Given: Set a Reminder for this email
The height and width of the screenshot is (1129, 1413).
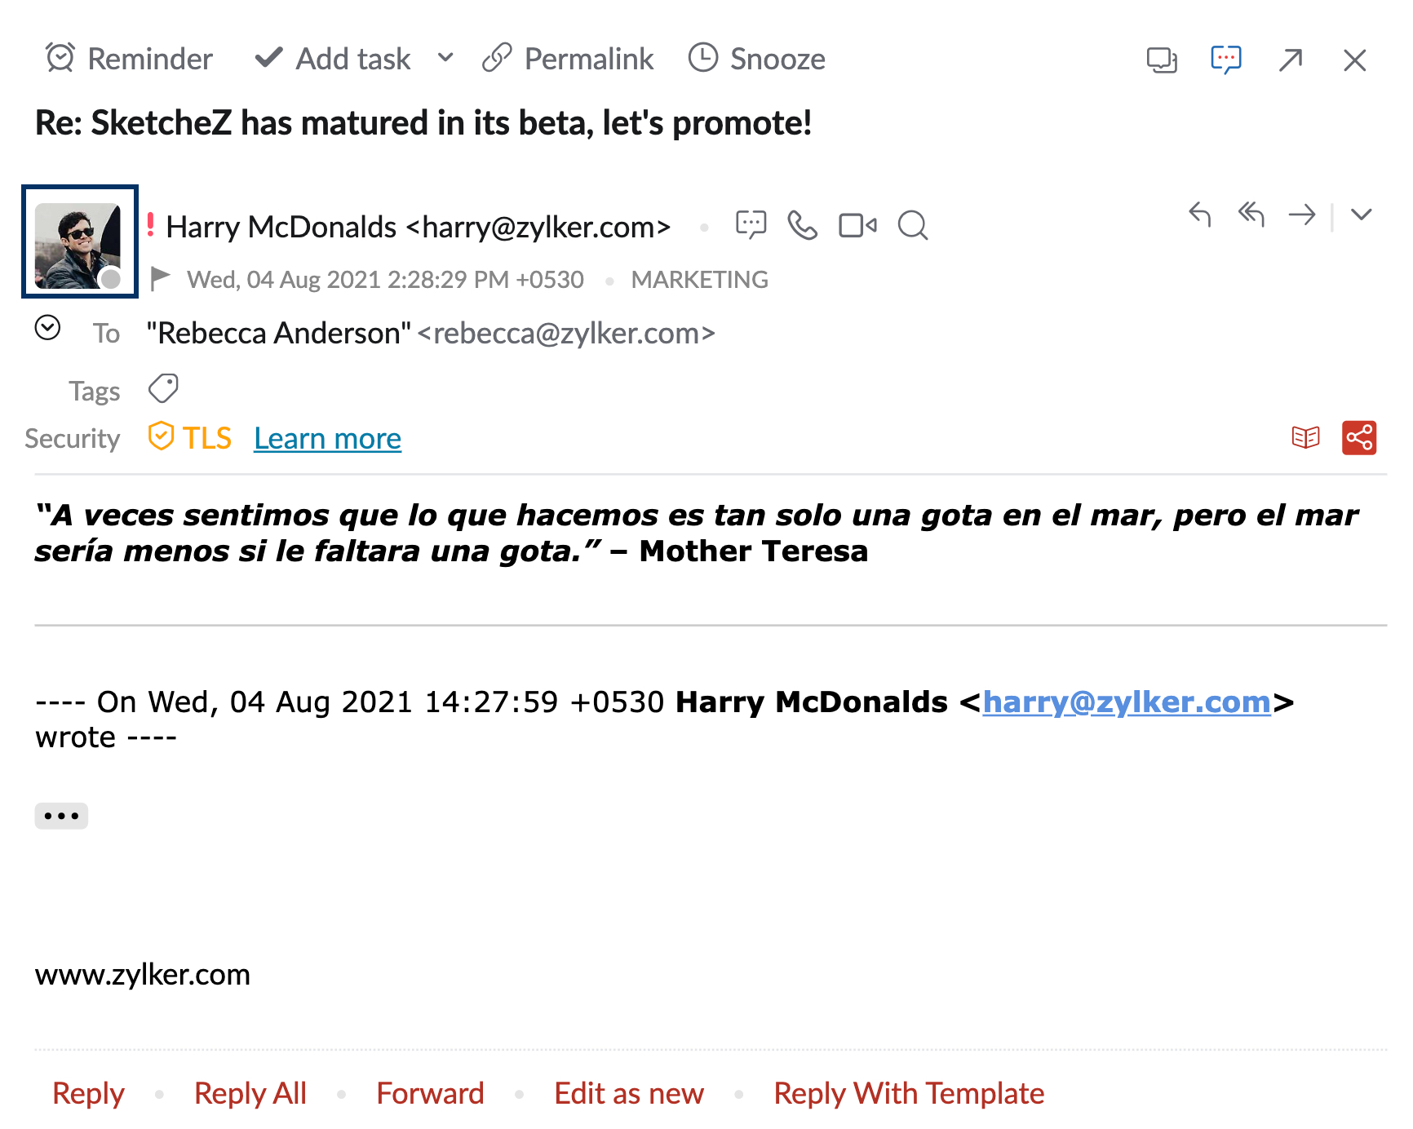Looking at the screenshot, I should [129, 59].
